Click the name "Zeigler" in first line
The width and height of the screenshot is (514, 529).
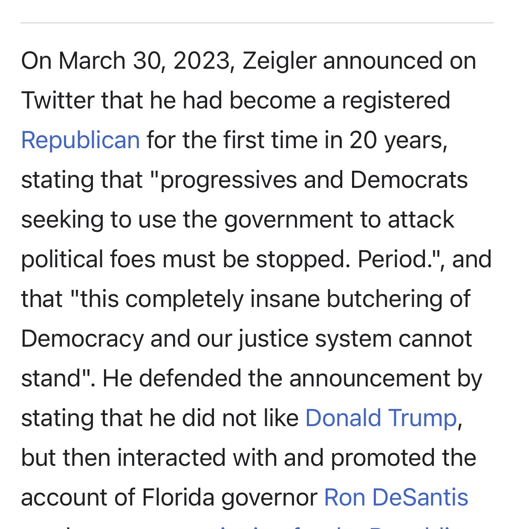(280, 60)
